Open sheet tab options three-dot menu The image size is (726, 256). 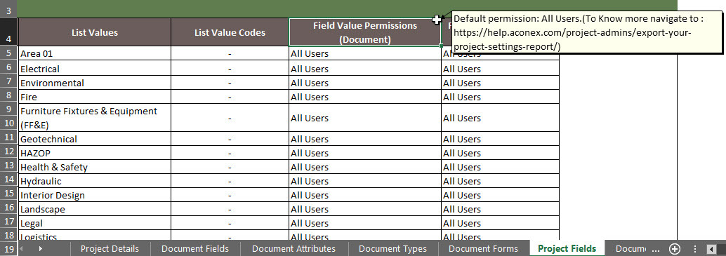tap(694, 249)
